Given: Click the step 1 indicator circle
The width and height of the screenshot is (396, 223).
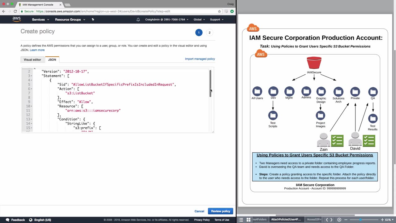Looking at the screenshot, I should [199, 33].
